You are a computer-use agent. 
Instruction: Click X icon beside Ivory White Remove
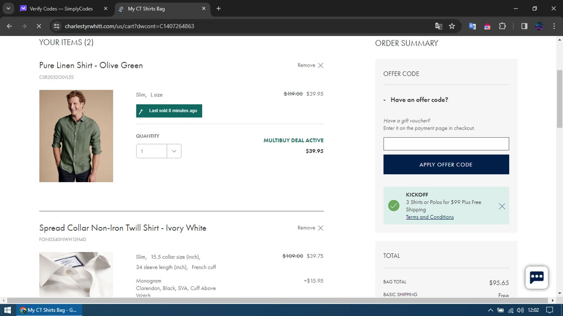point(321,228)
